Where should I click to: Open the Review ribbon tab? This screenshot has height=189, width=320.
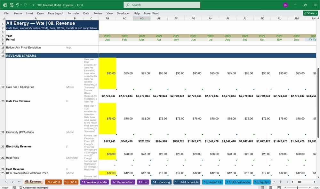(x=98, y=13)
